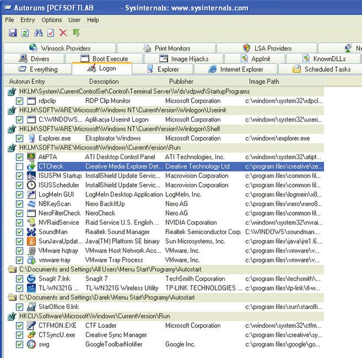
Task: Uncheck the AtiPTA entry checkbox
Action: click(x=19, y=157)
